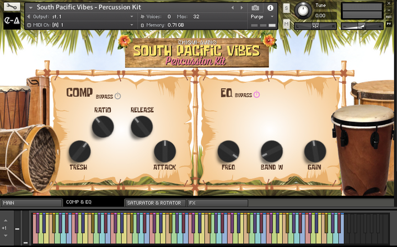Click the Tune value 0.00 field
Image resolution: width=397 pixels, height=247 pixels.
point(325,15)
